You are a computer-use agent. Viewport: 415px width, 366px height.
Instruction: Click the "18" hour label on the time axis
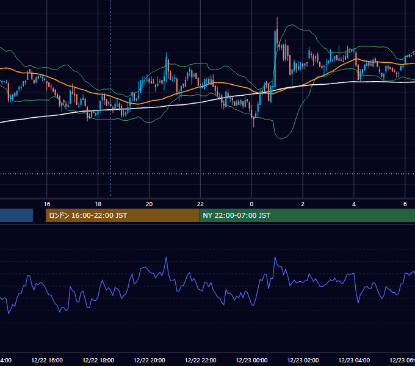tap(98, 204)
